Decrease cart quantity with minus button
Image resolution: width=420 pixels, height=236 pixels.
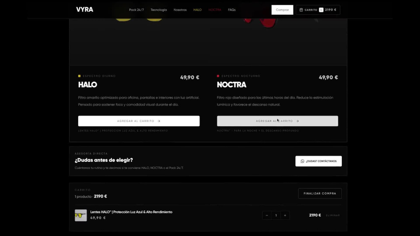coord(267,215)
